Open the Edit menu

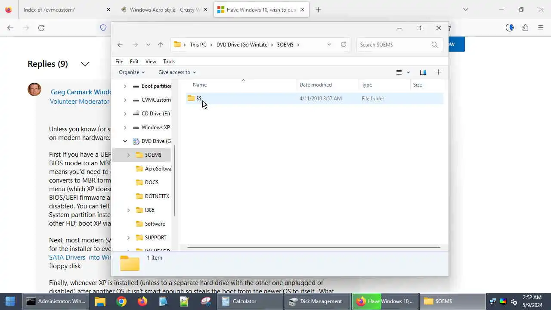point(134,62)
